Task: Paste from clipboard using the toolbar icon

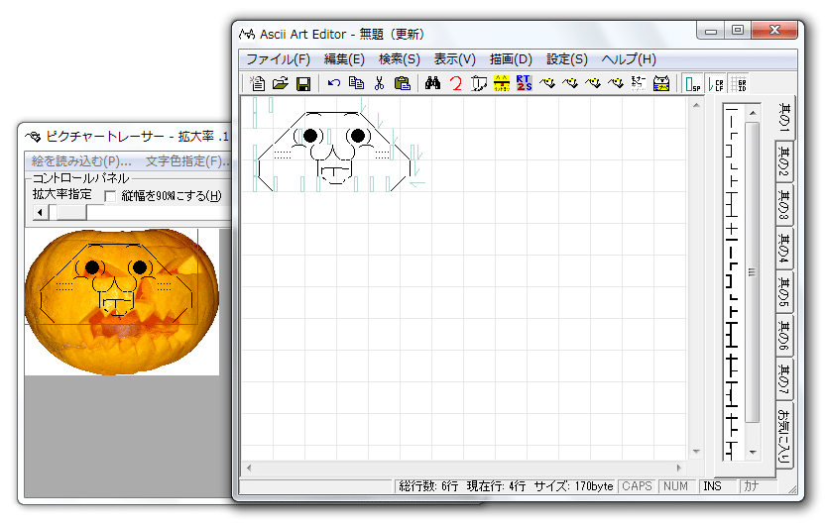Action: (403, 83)
